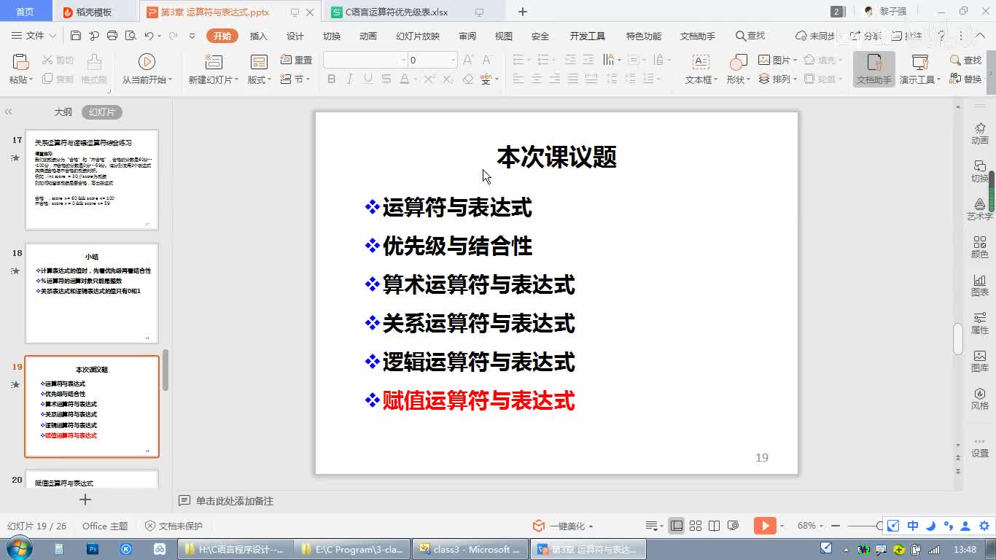Expand the 文件 menu dropdown arrow
The width and height of the screenshot is (996, 560).
click(52, 36)
